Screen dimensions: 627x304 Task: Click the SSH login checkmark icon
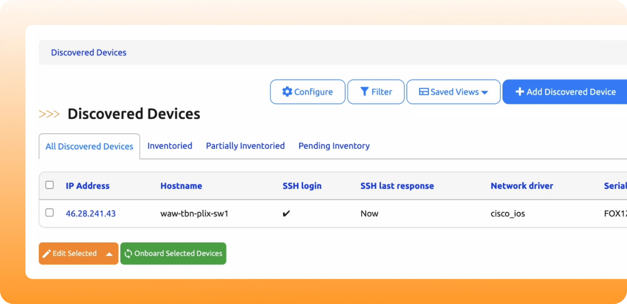click(x=286, y=214)
